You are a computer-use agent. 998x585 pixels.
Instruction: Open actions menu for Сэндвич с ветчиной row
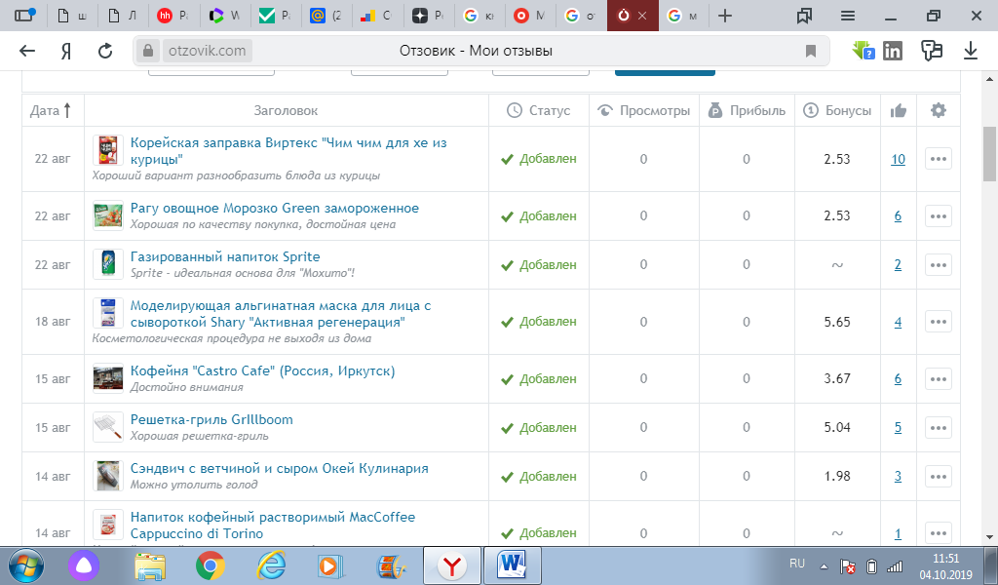point(939,477)
